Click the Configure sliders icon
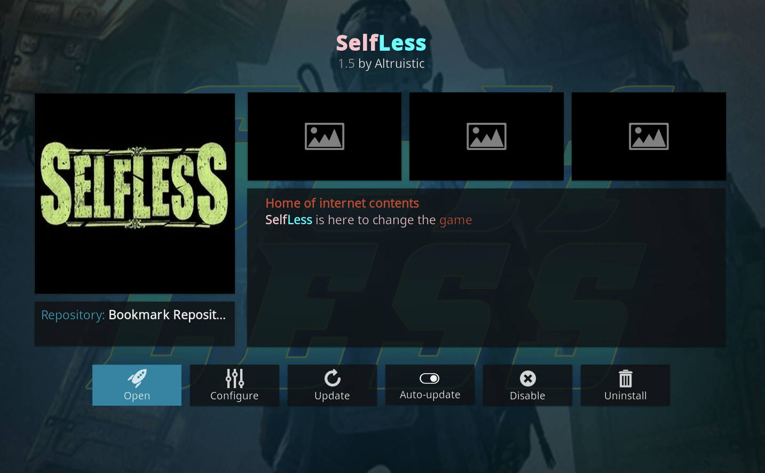 click(x=234, y=379)
